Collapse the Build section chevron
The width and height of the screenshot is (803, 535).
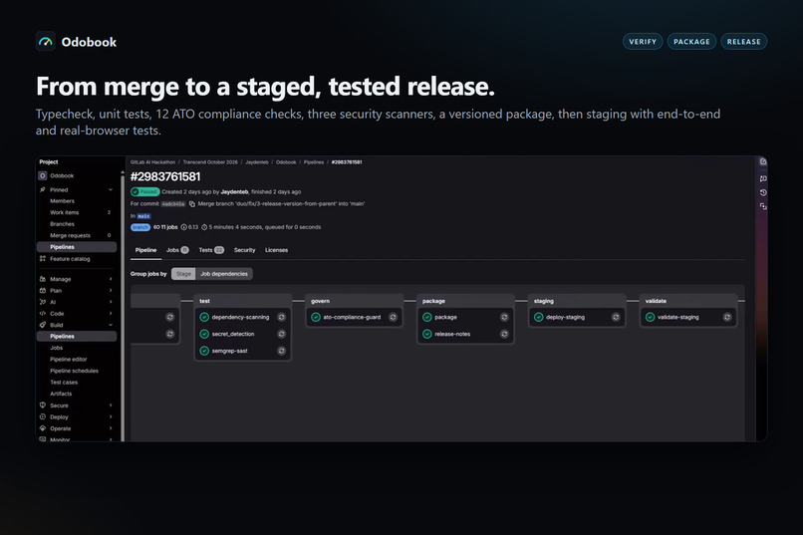pos(111,325)
